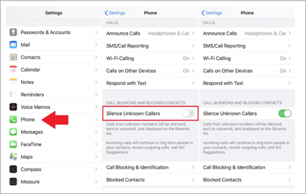Go back to Settings from middle Phone panel
Screen dimensions: 306x194
(115, 13)
